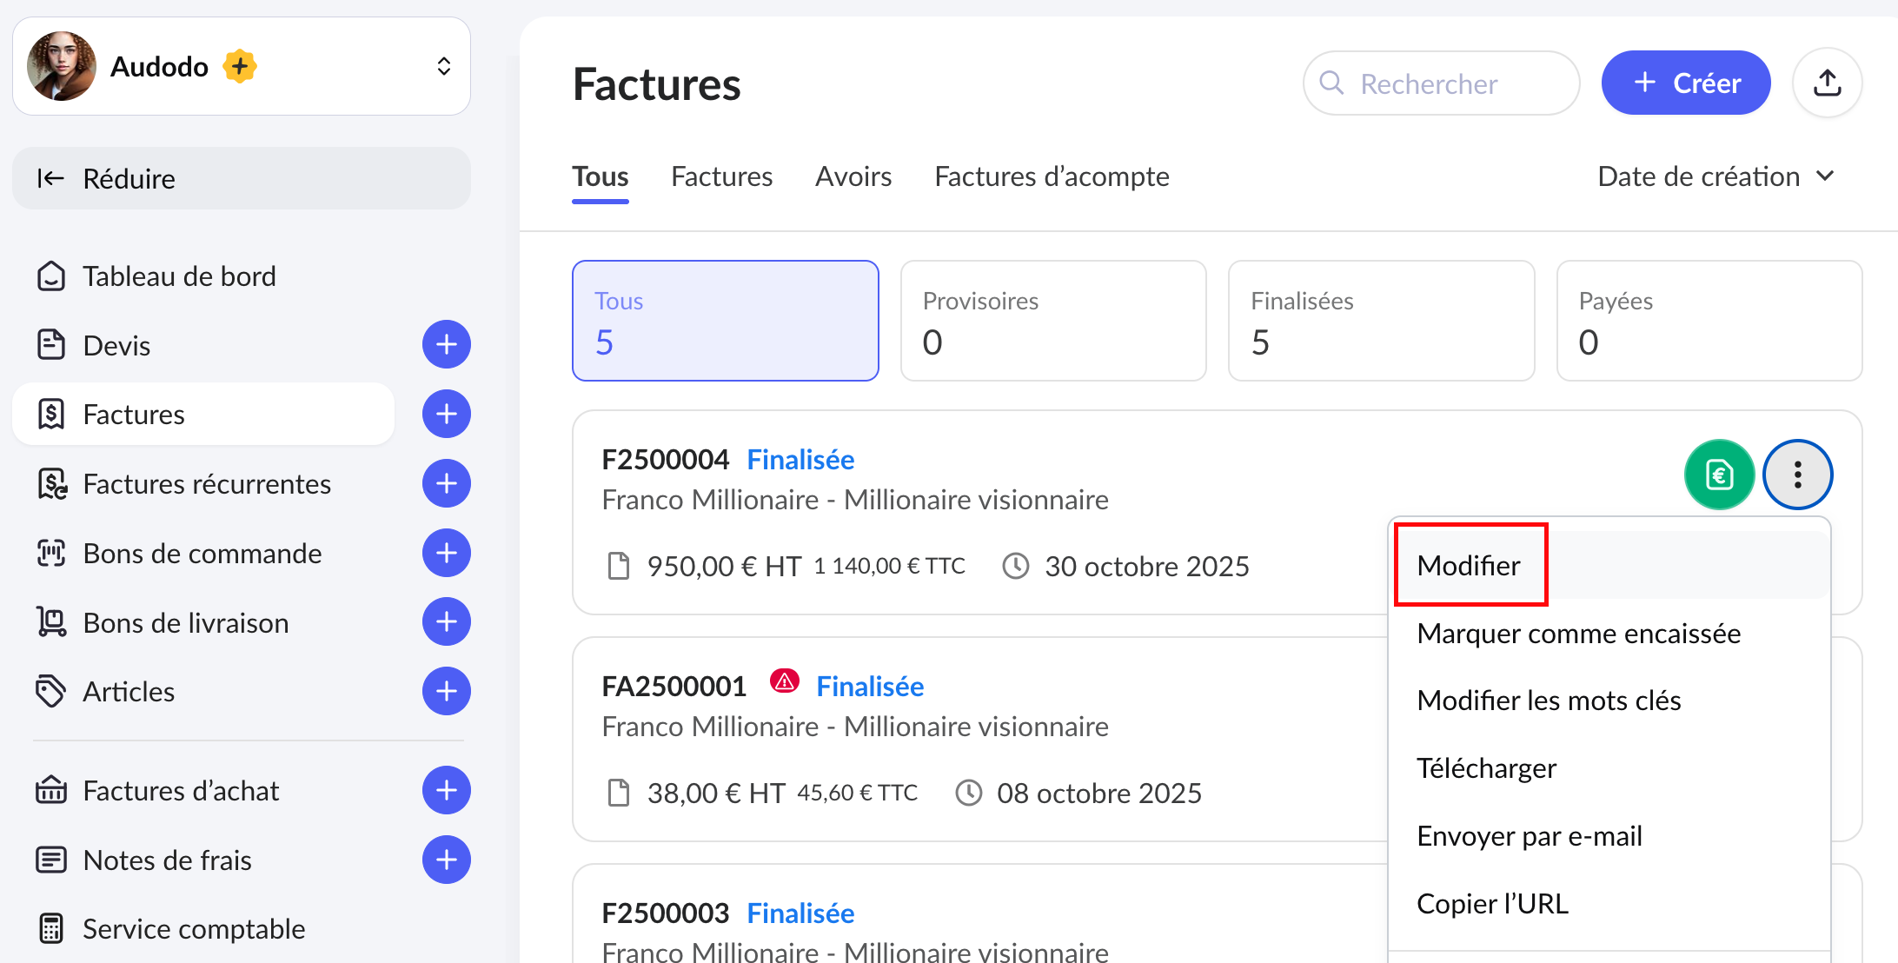Choose Marquer comme encaissée from the menu
The height and width of the screenshot is (963, 1898).
1578,634
